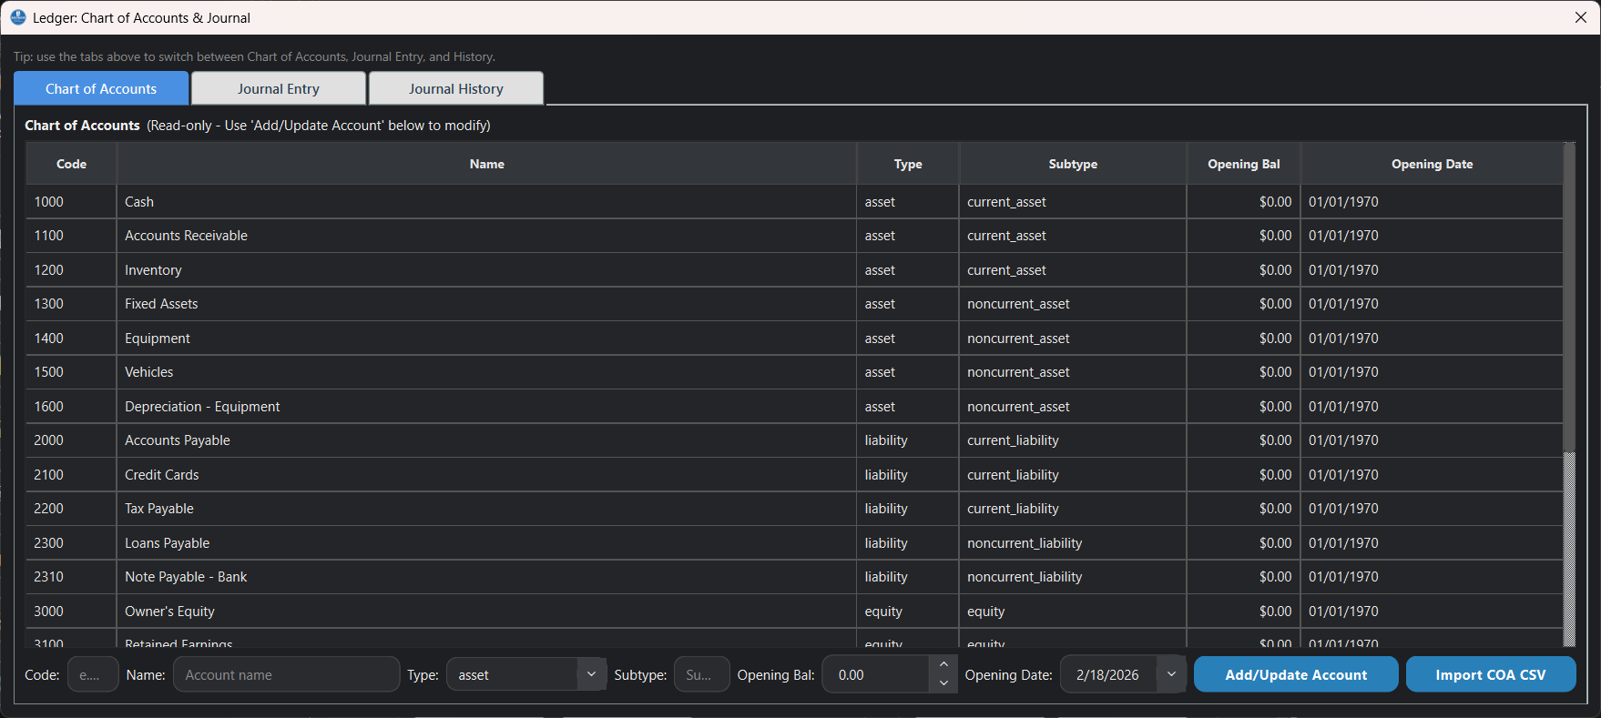The height and width of the screenshot is (718, 1601).
Task: Switch to the Chart of Accounts tab
Action: [x=101, y=88]
